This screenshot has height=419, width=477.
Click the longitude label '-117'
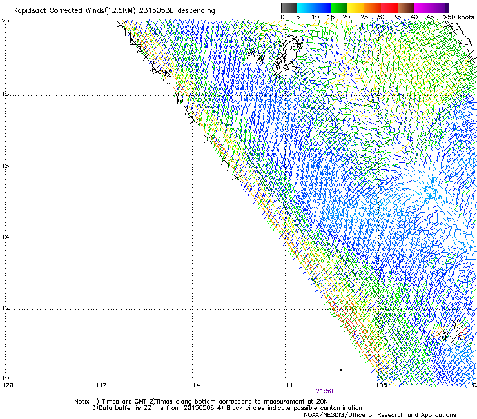pos(99,385)
